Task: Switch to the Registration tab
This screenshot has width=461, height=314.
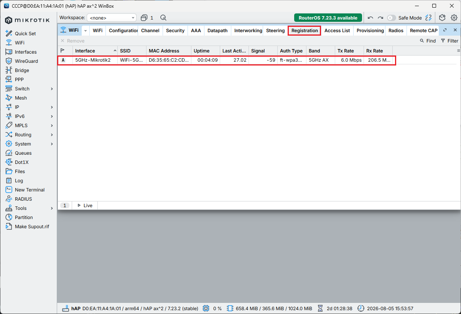Action: point(305,31)
